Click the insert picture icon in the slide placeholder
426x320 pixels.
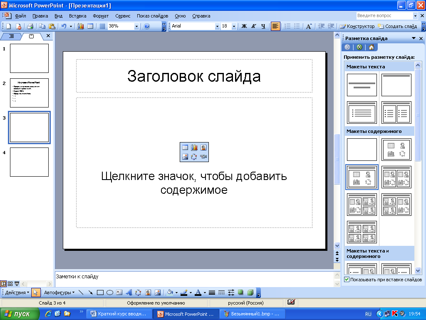pos(185,157)
